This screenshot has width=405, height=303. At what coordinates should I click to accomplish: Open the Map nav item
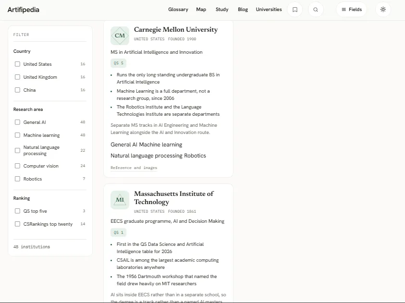pyautogui.click(x=201, y=10)
